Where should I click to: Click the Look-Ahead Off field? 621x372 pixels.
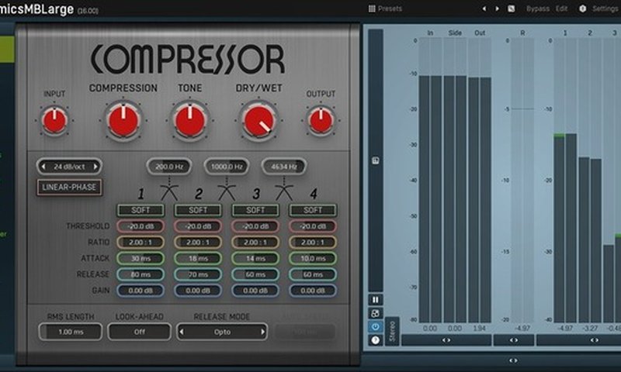(x=139, y=332)
